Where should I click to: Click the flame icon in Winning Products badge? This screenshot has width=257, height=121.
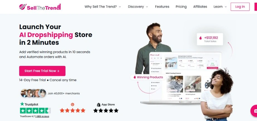tap(135, 77)
